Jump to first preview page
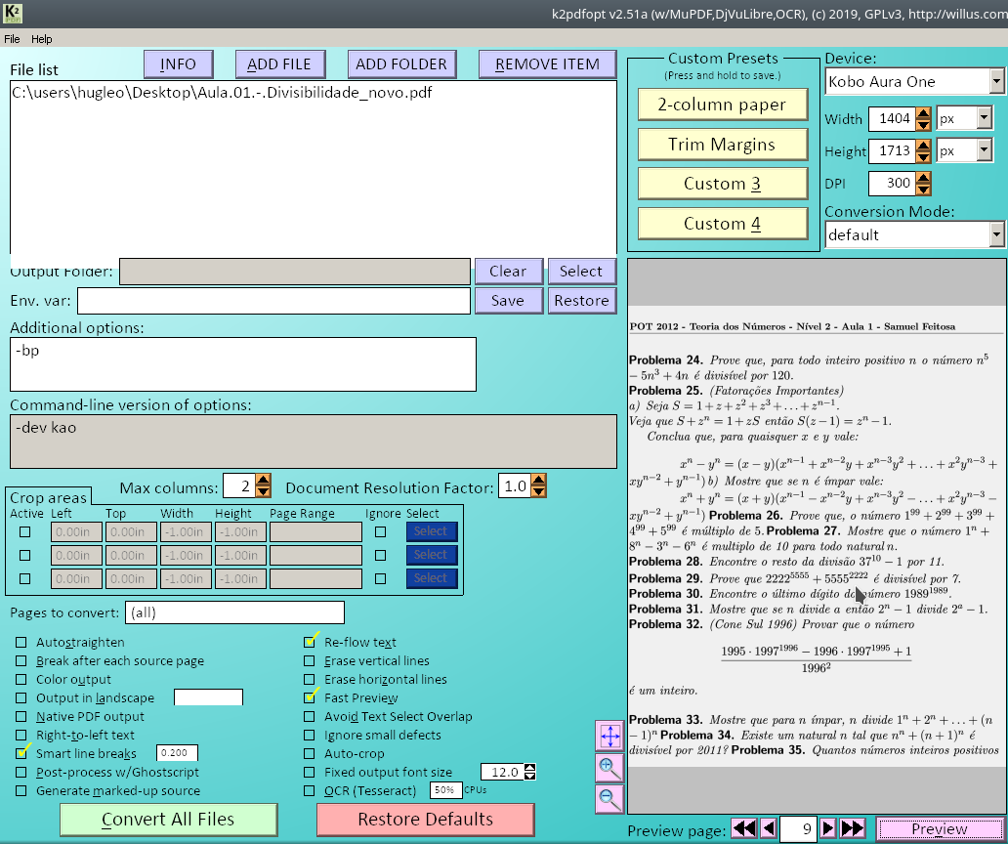Viewport: 1008px width, 844px height. (x=743, y=828)
